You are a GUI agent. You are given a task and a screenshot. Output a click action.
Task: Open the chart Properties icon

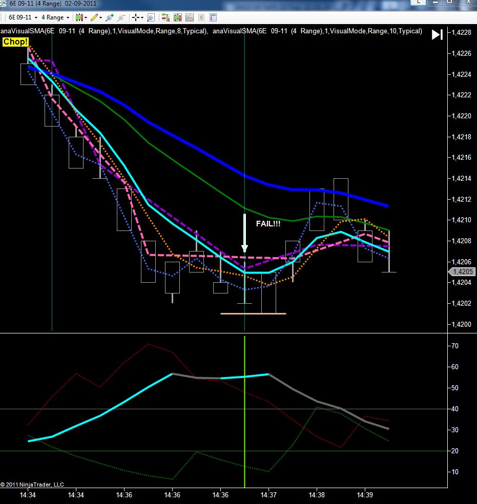tap(213, 17)
